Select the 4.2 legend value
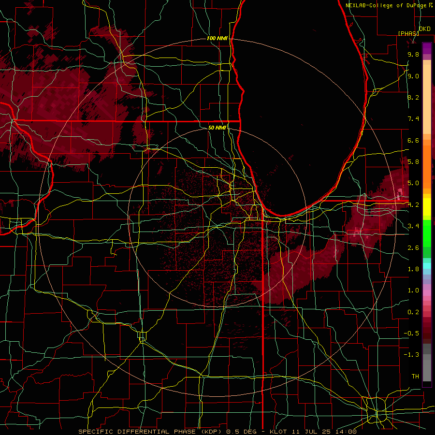Viewport: 435px width, 435px height. pyautogui.click(x=413, y=205)
